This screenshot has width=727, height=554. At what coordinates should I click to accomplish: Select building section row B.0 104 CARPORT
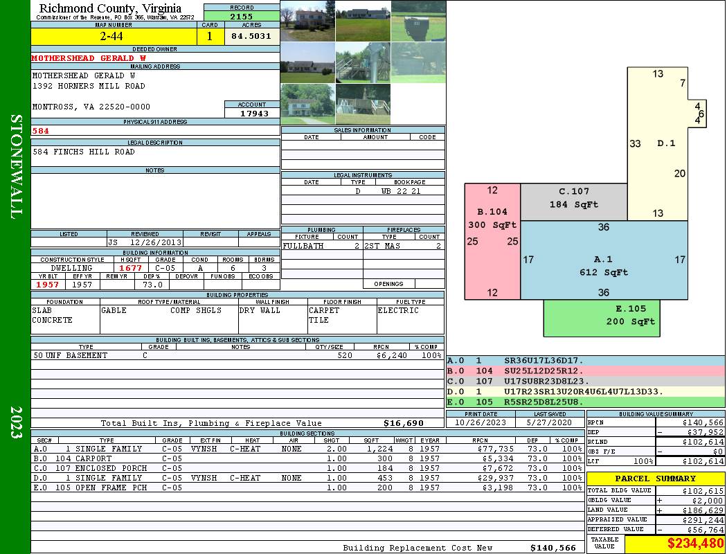click(x=307, y=458)
